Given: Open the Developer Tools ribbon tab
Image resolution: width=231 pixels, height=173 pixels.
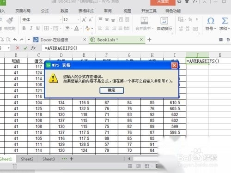Looking at the screenshot, I should pyautogui.click(x=149, y=11).
